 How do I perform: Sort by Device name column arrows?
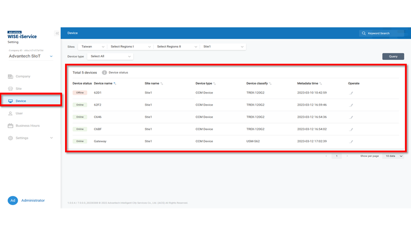point(115,83)
